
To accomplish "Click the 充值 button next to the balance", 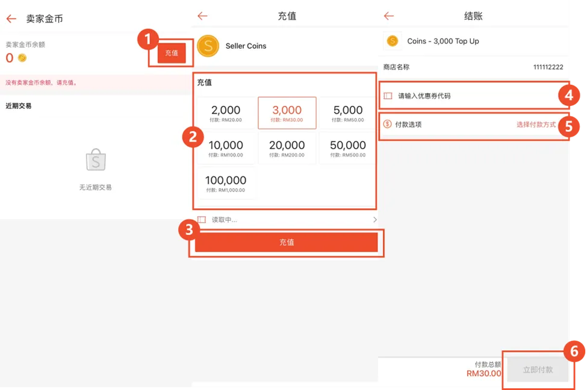I will tap(172, 53).
